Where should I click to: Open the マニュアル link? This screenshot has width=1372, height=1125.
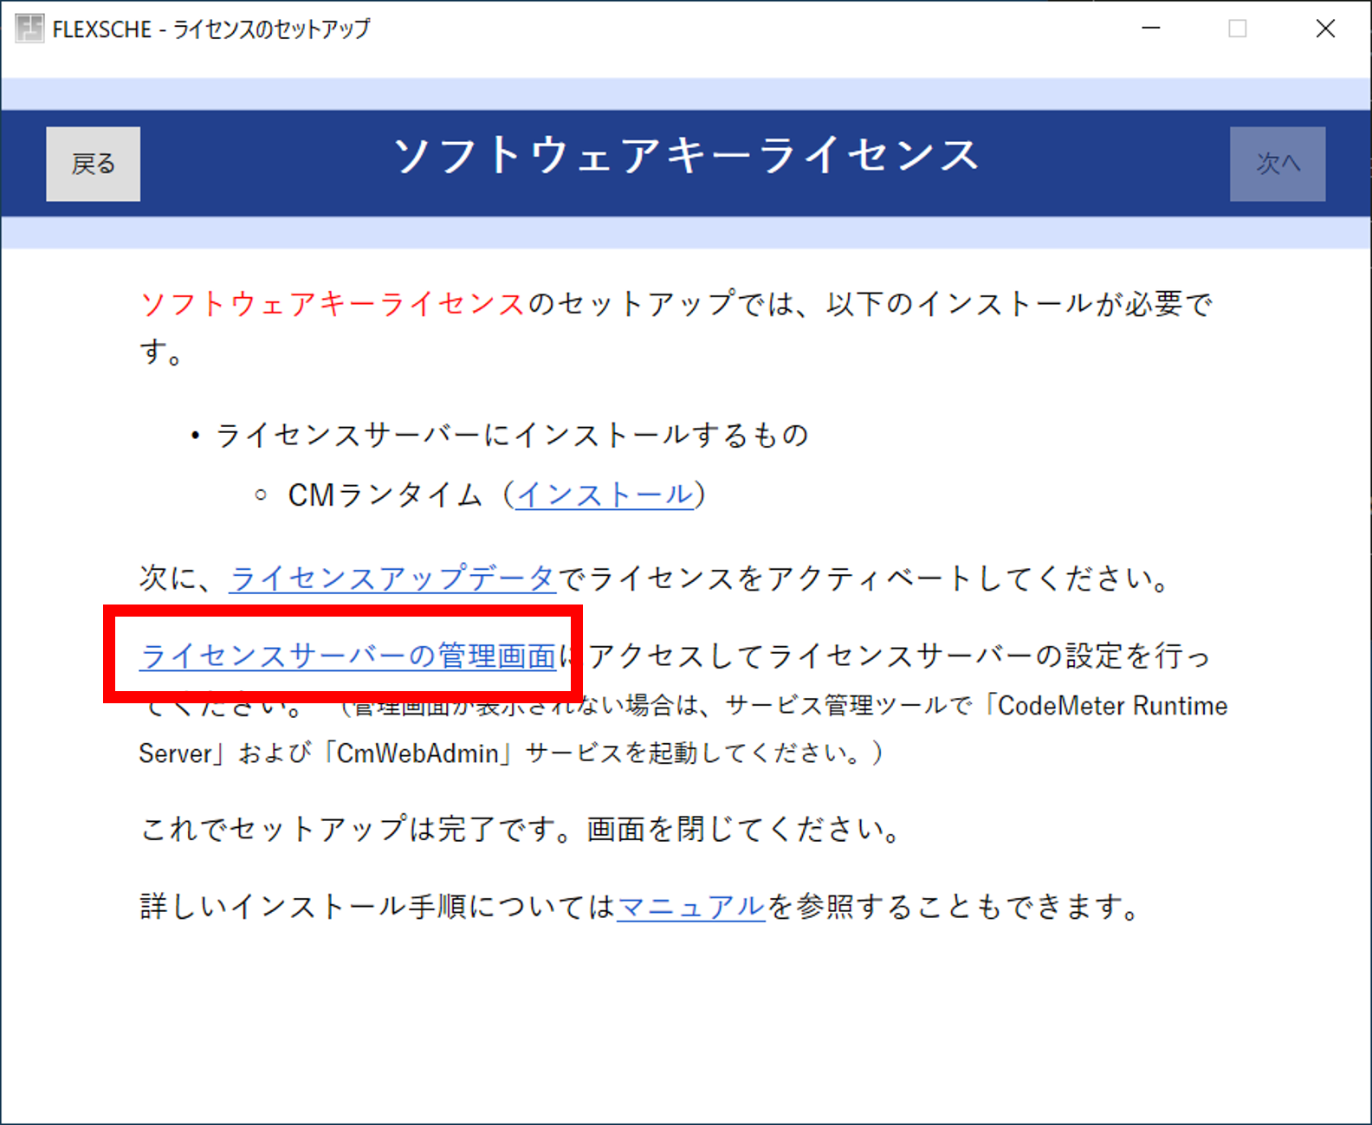tap(690, 906)
